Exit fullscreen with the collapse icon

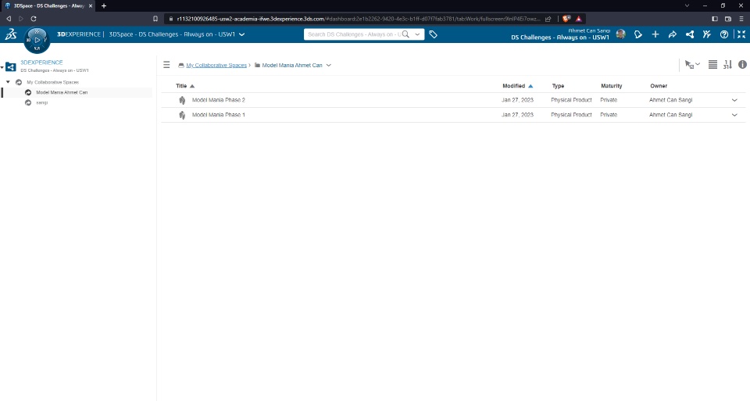tap(741, 34)
